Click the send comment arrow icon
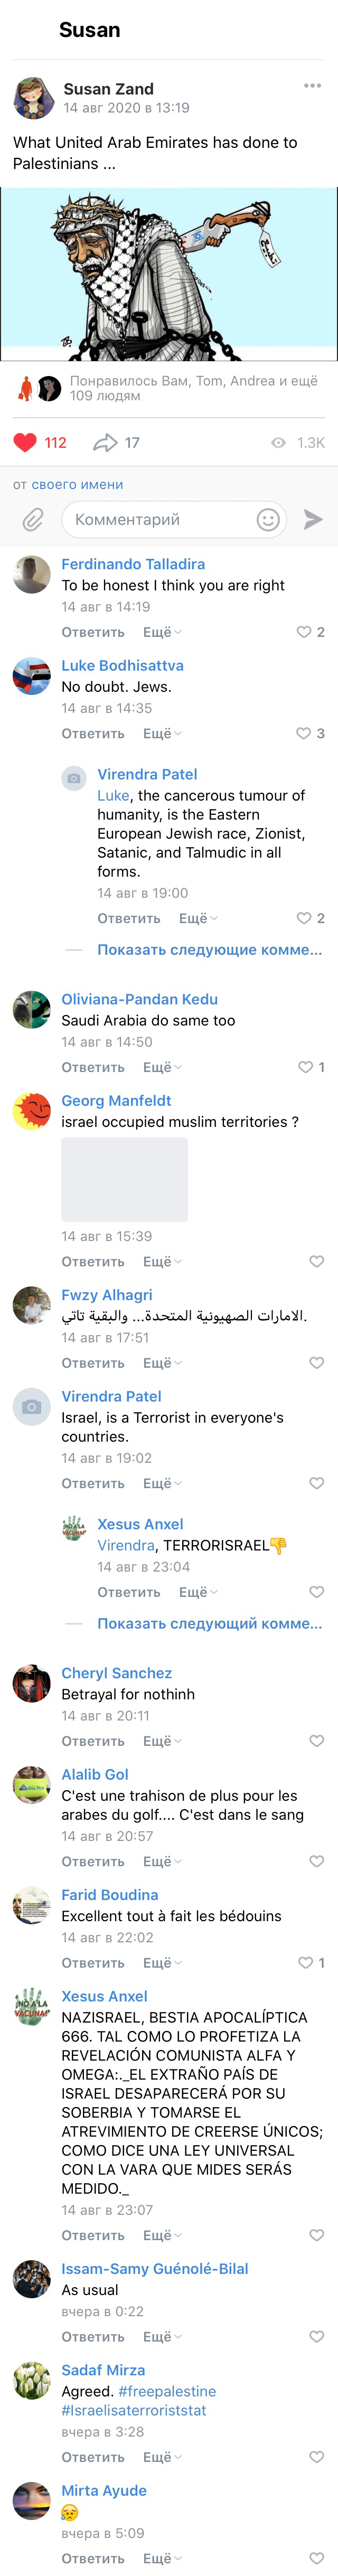 tap(313, 519)
